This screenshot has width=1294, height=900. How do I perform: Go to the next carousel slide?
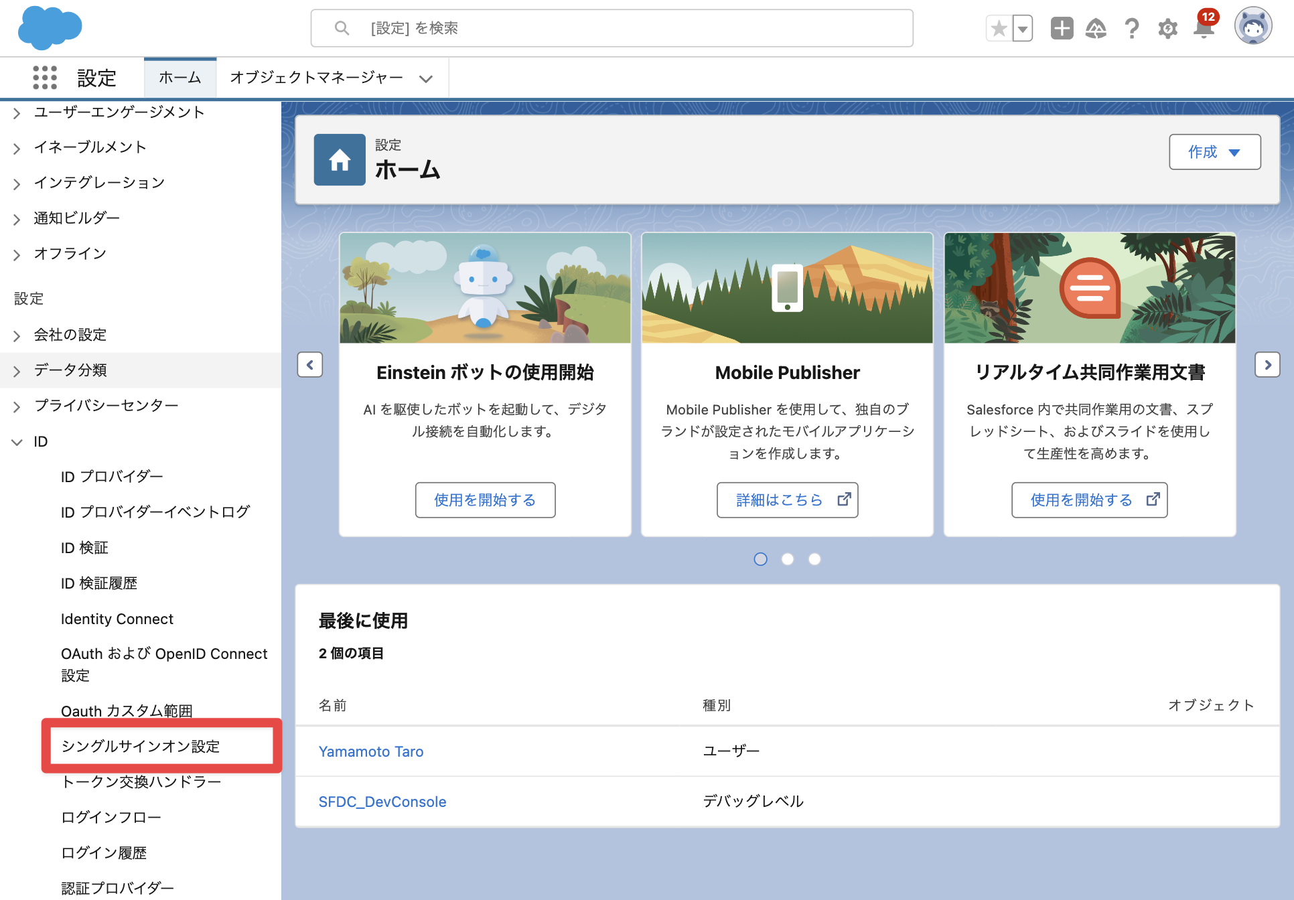click(1267, 365)
